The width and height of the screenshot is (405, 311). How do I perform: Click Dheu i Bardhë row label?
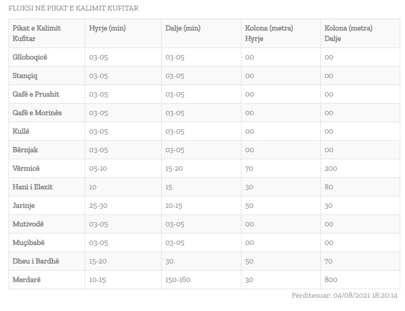(36, 261)
